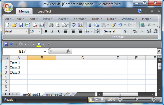
Task: Copy selection with the copy icon
Action: 96,25
